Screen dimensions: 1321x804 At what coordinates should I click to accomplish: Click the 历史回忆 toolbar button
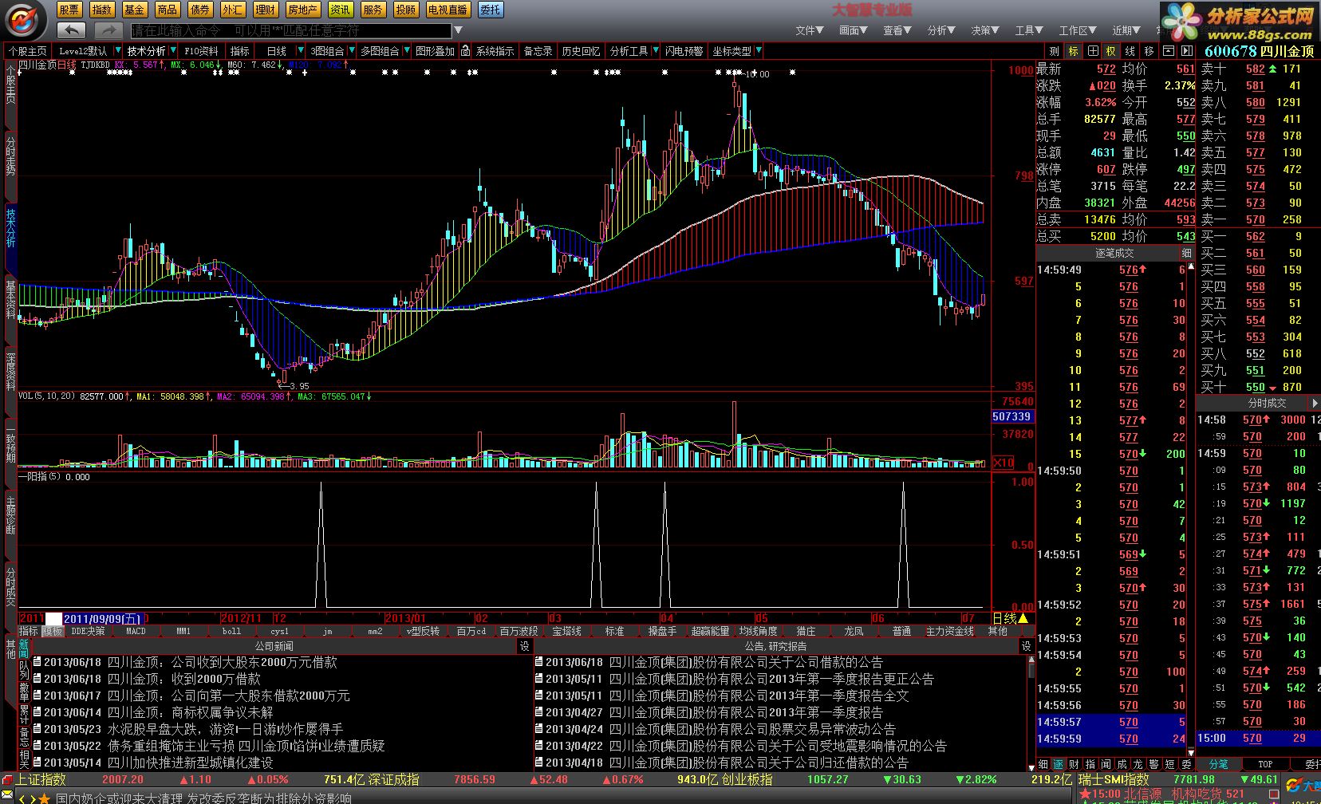[581, 51]
